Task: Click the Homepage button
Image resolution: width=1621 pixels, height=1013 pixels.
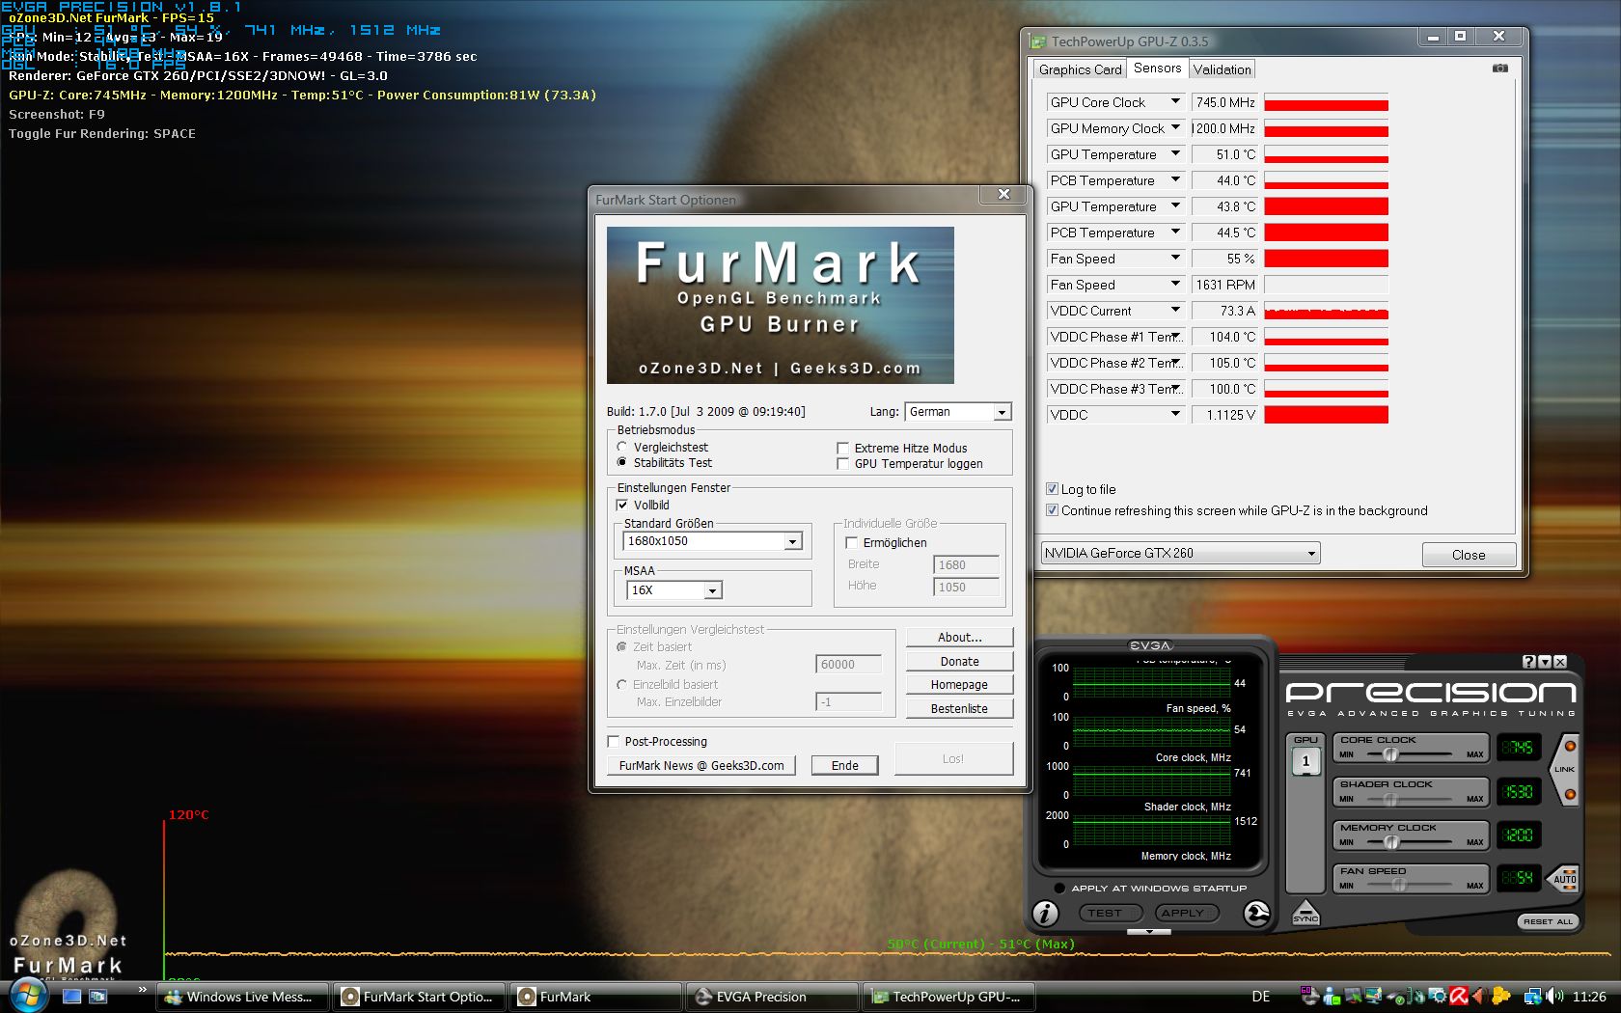Action: click(x=959, y=685)
